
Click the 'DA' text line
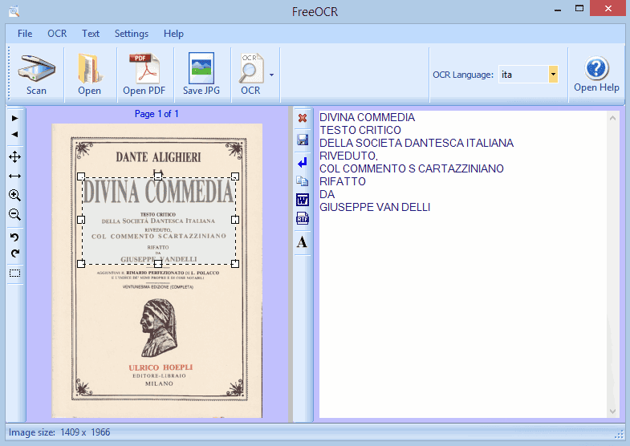pos(327,194)
